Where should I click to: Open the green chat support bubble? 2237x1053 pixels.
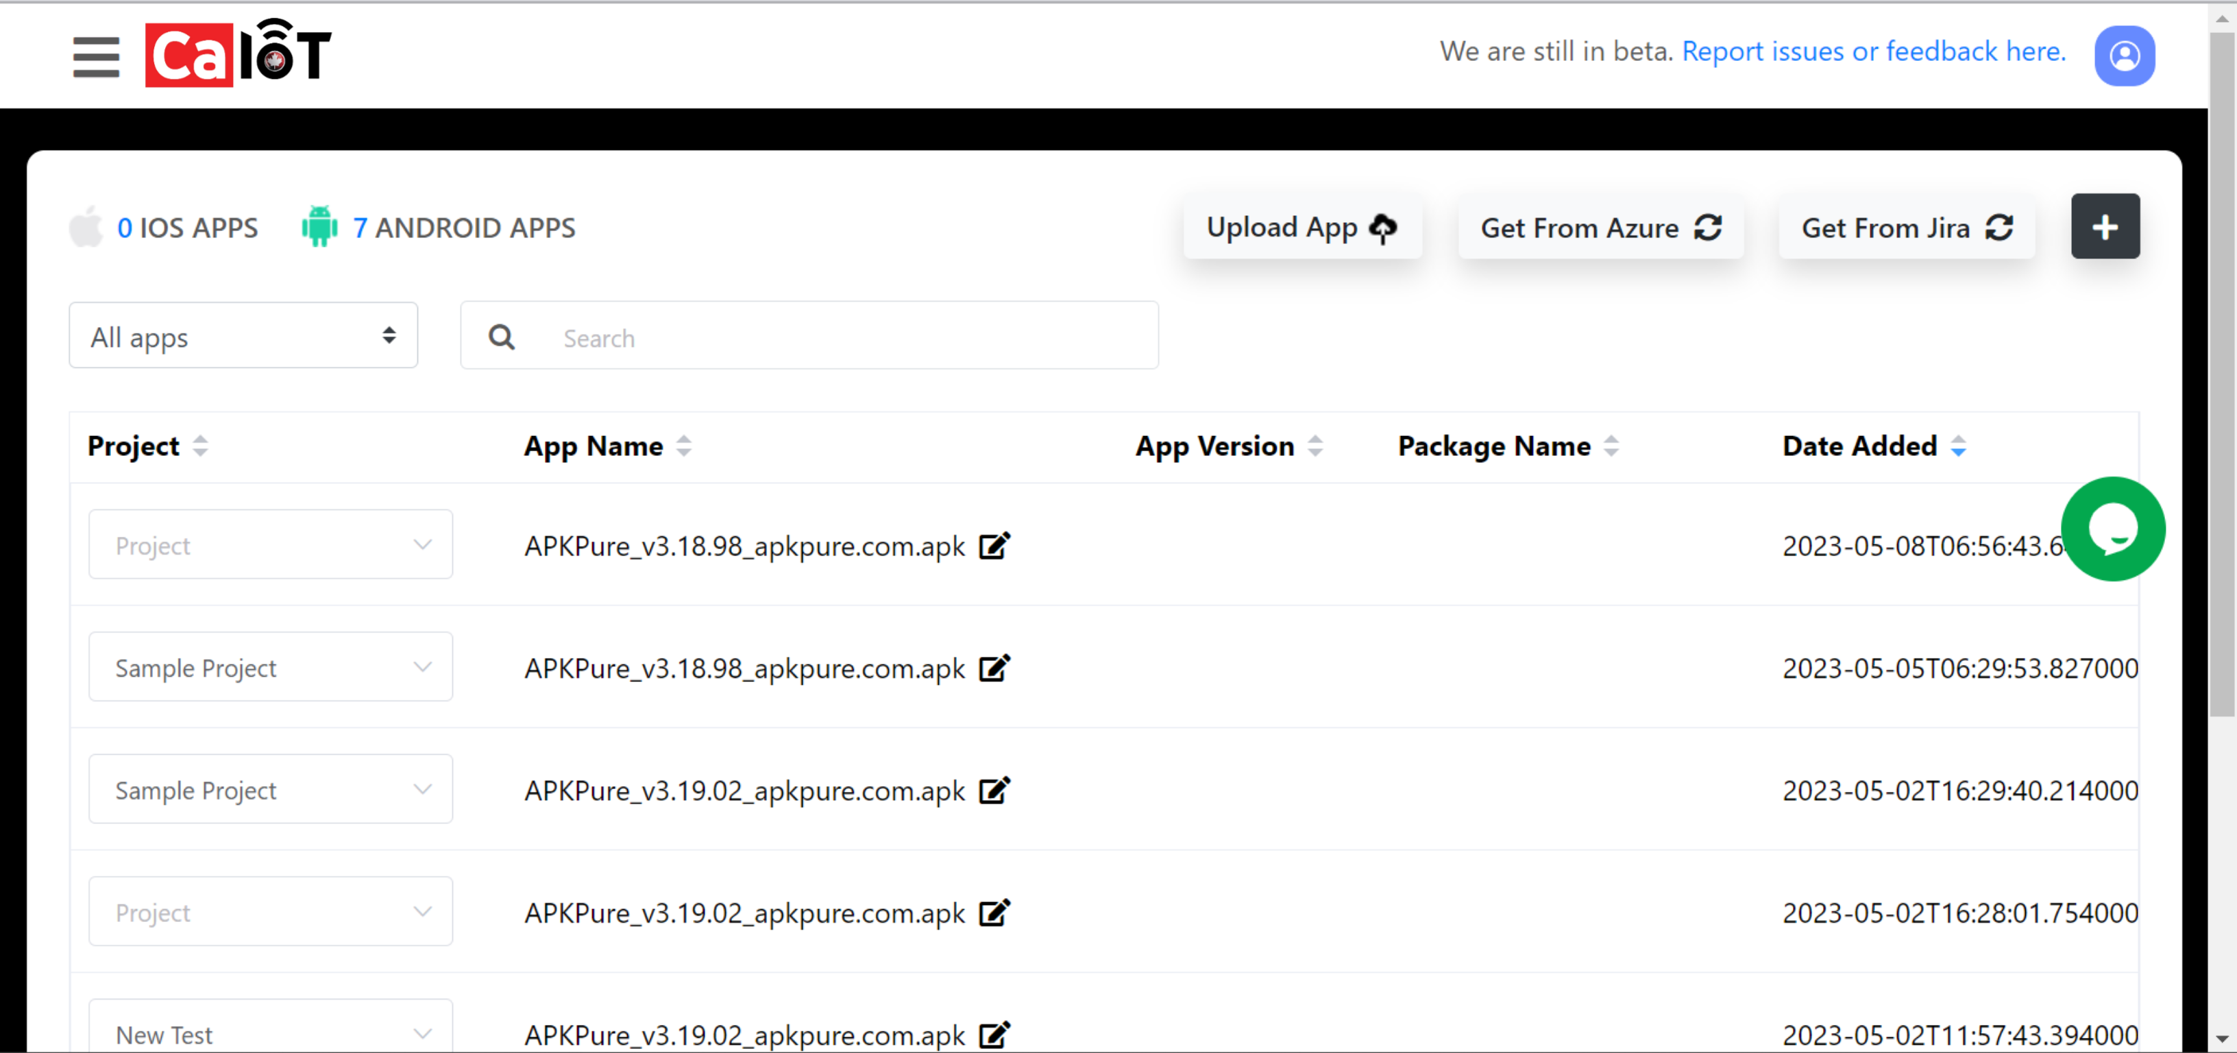coord(2113,529)
